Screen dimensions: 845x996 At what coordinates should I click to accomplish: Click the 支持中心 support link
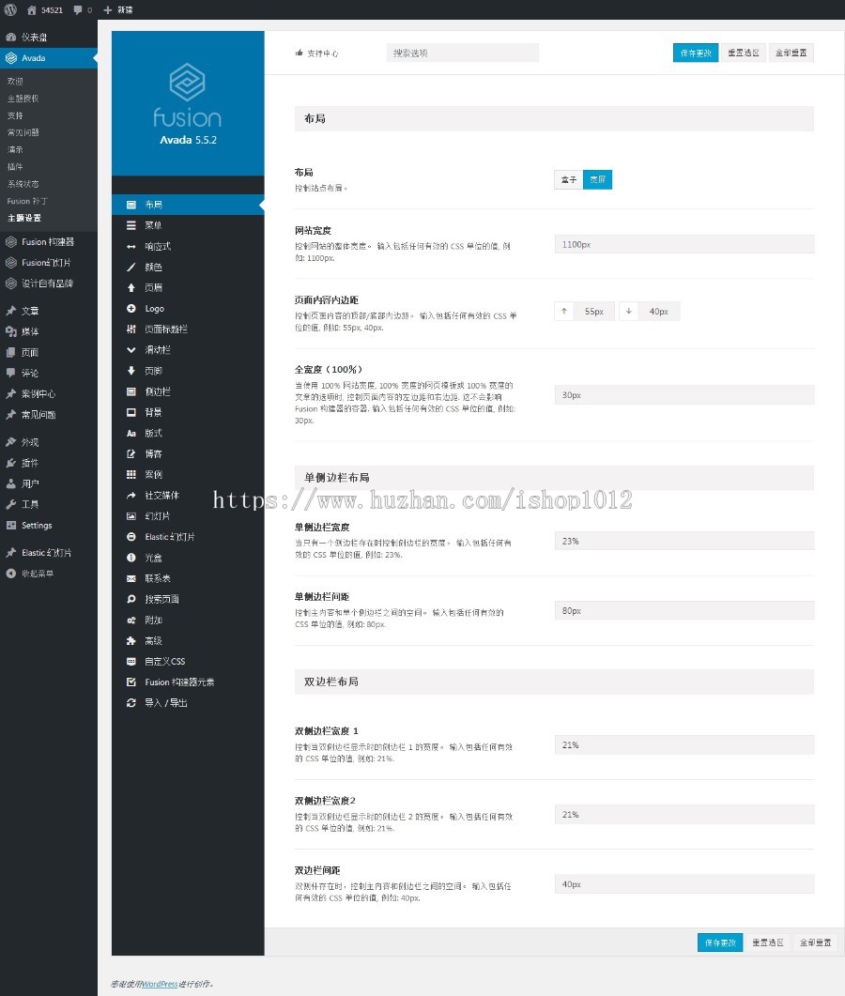[317, 54]
